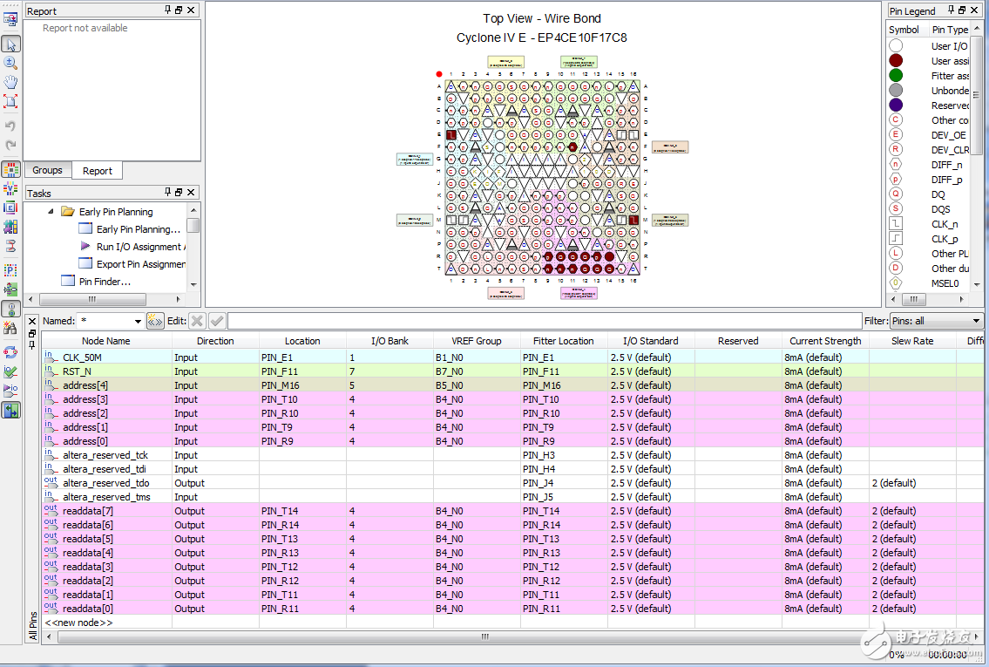
Task: Open the Pin Finder task
Action: [104, 282]
